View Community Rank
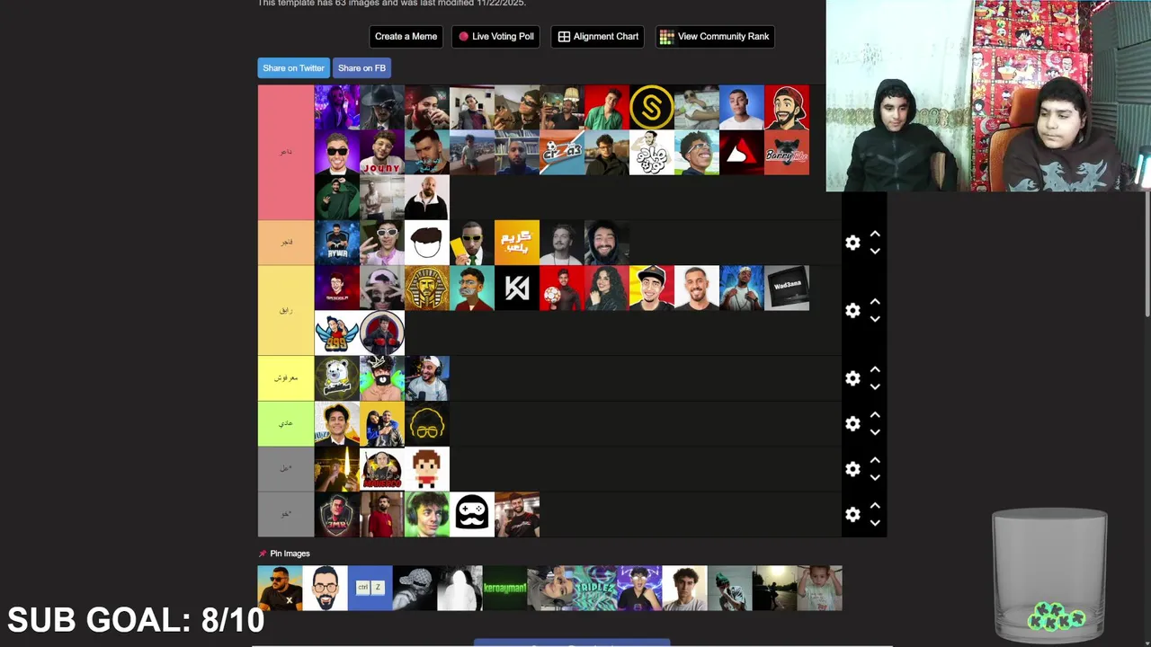The height and width of the screenshot is (647, 1151). (715, 37)
